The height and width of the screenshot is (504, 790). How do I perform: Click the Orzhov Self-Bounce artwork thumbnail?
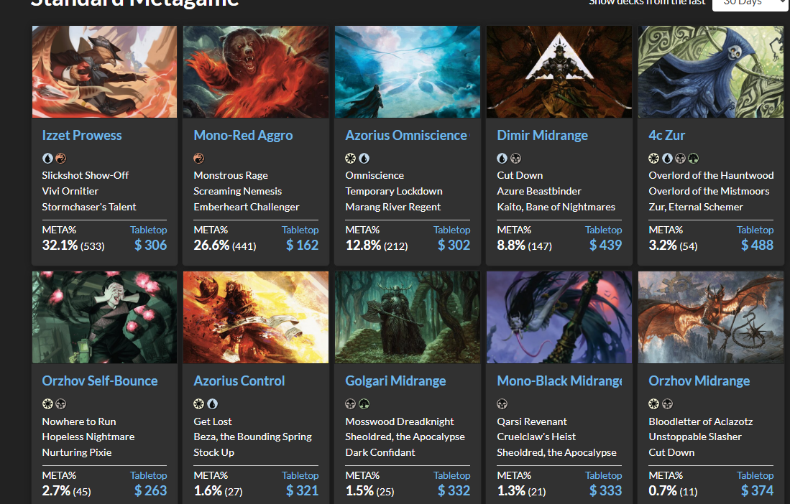point(104,317)
